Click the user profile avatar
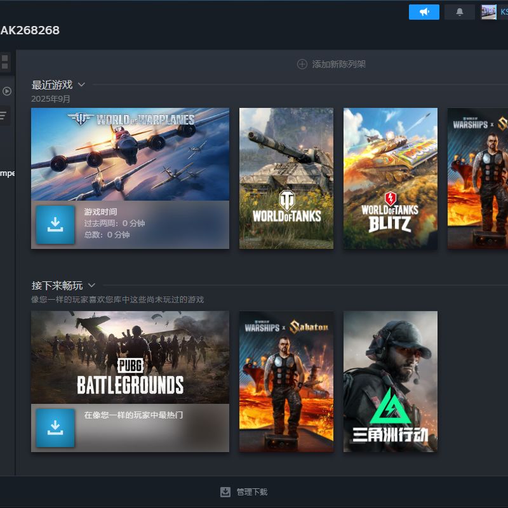Screen dimensions: 508x508 pos(488,12)
